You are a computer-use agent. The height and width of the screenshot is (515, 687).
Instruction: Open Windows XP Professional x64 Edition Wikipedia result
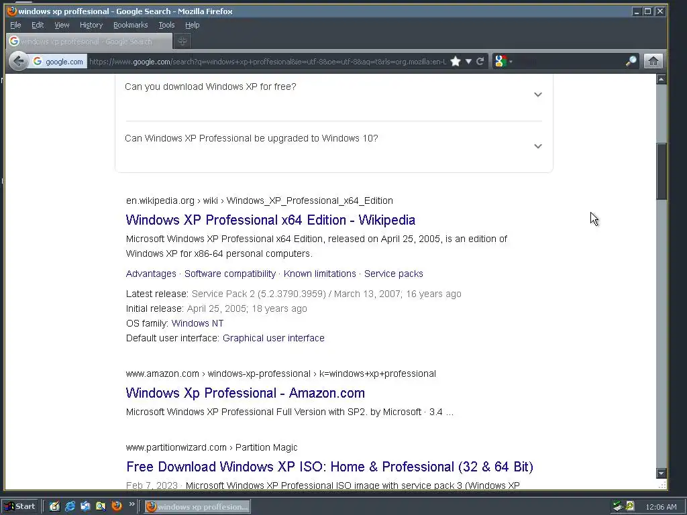(270, 220)
